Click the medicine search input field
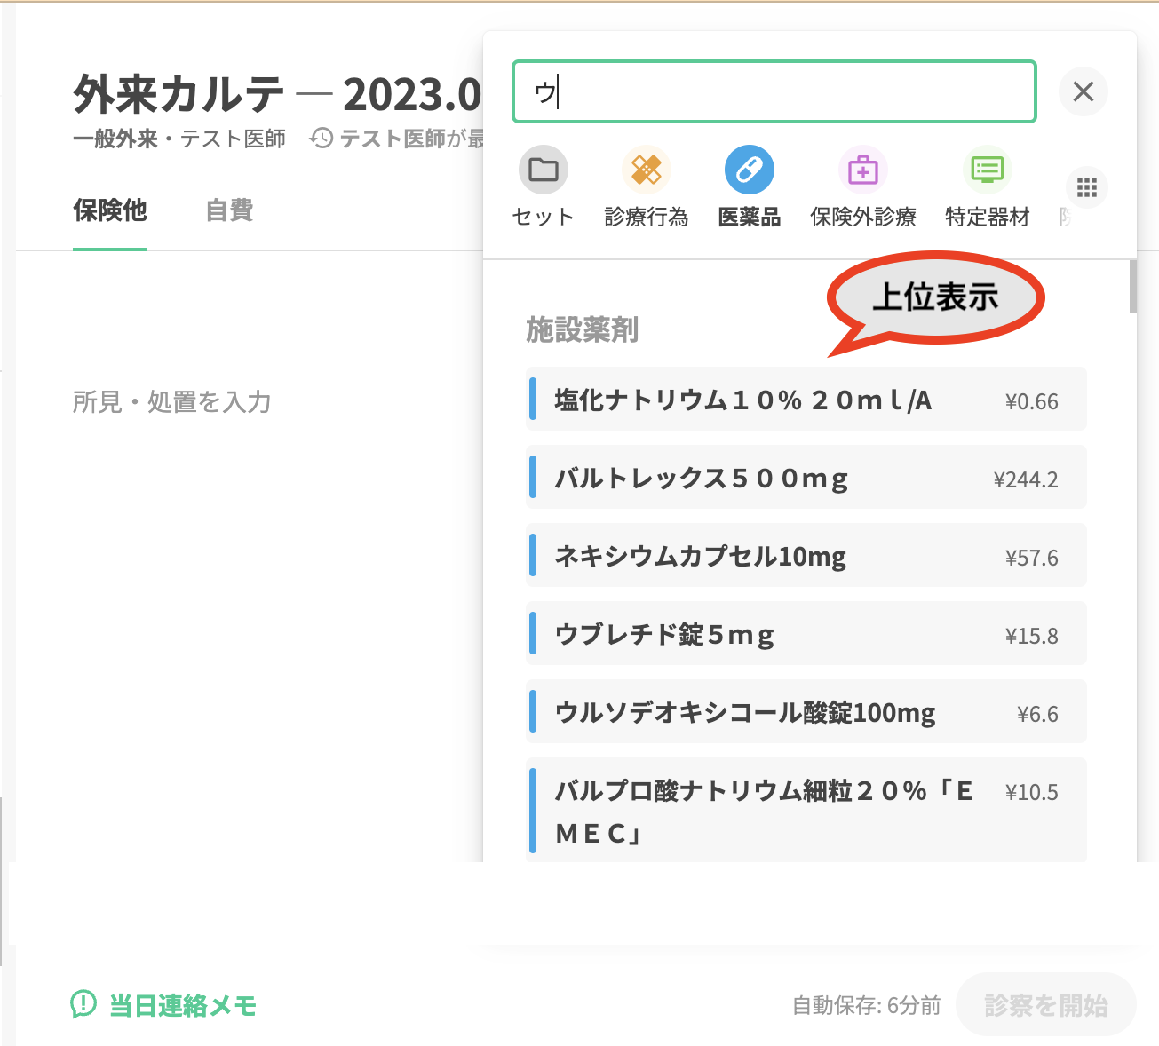The image size is (1159, 1046). [x=774, y=91]
